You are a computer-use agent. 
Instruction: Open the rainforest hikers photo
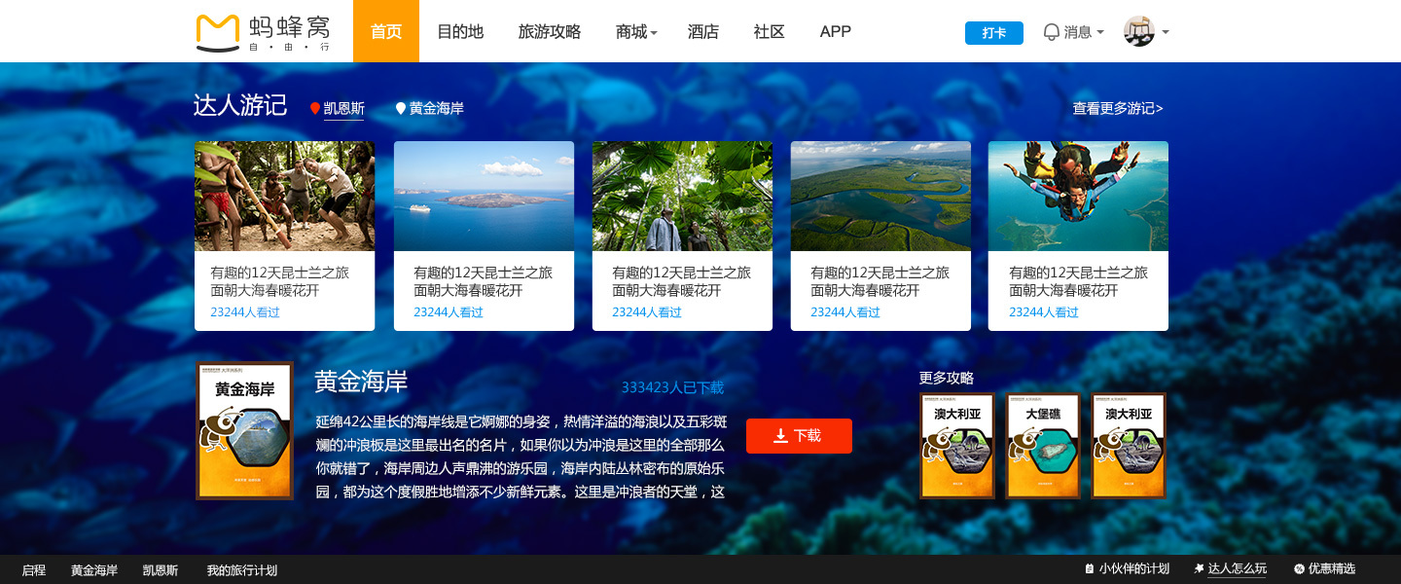point(682,197)
